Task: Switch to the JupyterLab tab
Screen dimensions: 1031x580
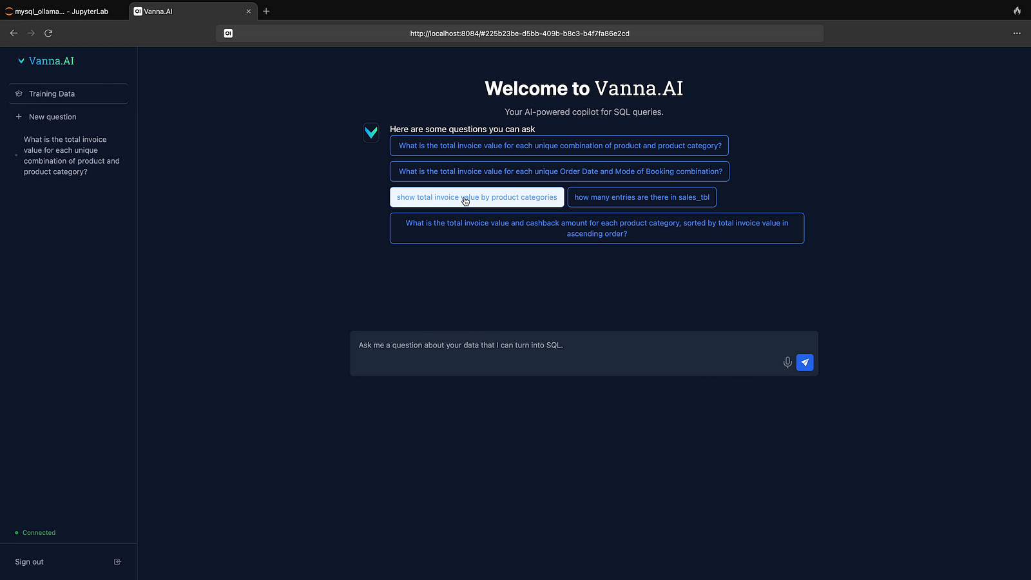Action: [61, 12]
